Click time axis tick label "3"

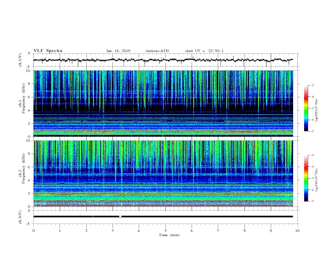[x=113, y=231]
